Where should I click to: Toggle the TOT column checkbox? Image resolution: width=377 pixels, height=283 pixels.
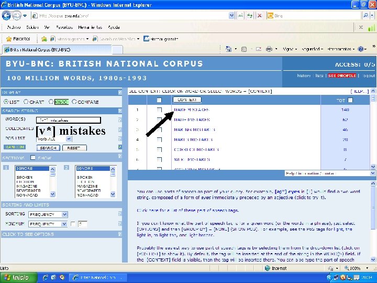click(350, 100)
